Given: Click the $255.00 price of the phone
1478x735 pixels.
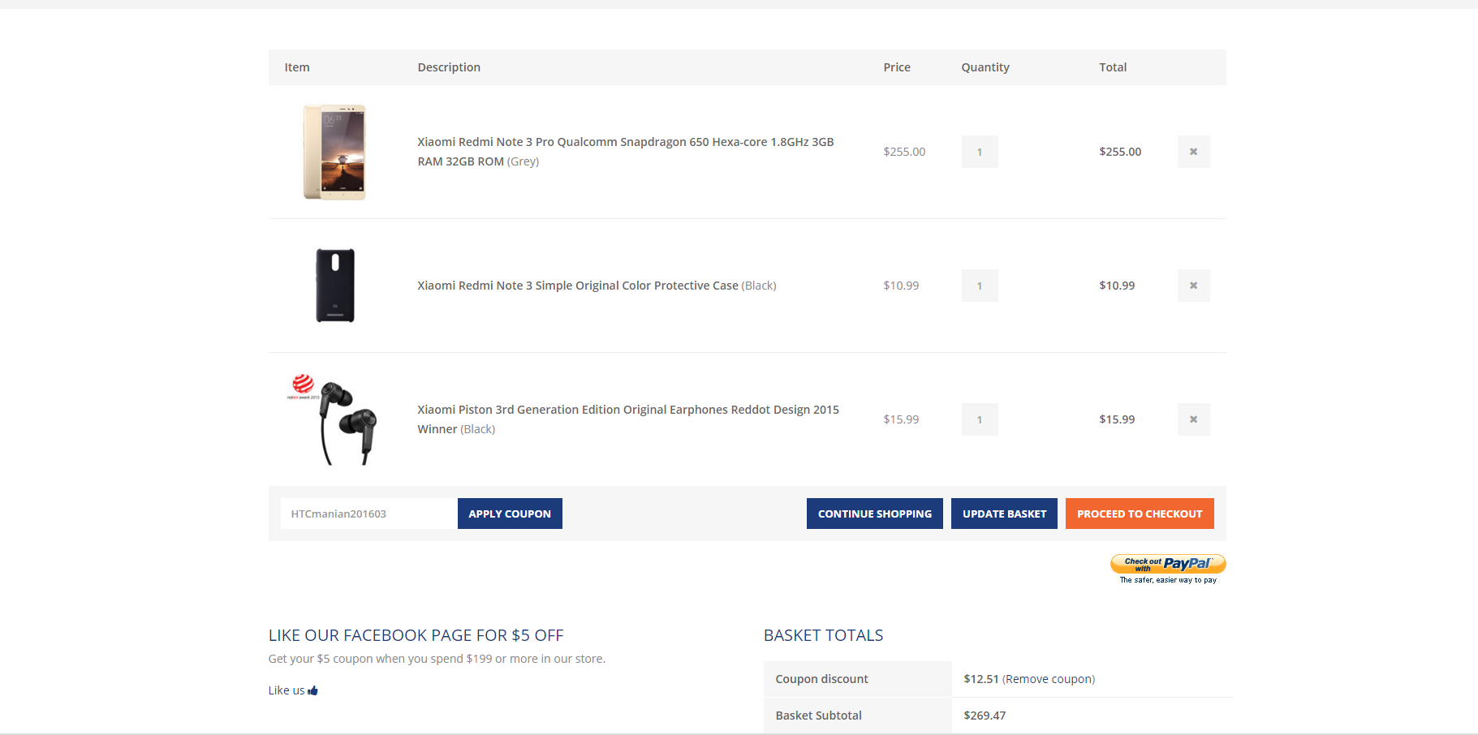Looking at the screenshot, I should pos(904,152).
